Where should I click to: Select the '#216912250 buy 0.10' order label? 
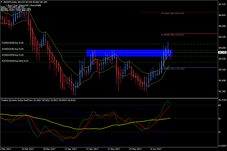13,55
